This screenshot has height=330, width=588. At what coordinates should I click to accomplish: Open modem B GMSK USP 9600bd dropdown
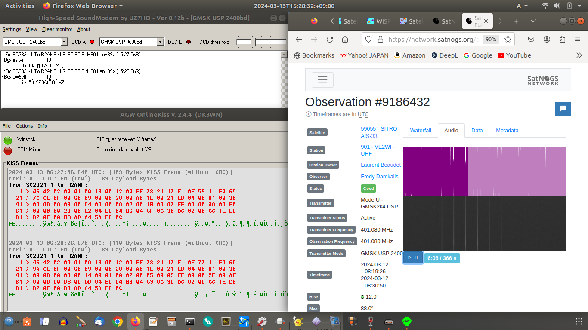coord(161,42)
